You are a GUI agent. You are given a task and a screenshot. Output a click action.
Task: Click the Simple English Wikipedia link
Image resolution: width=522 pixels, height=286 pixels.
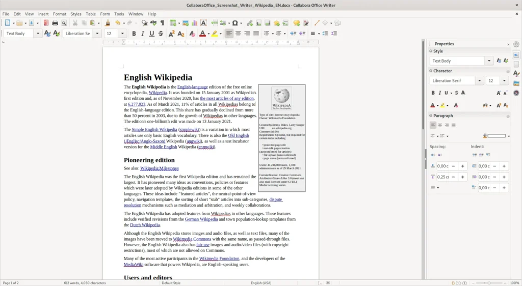coord(154,130)
